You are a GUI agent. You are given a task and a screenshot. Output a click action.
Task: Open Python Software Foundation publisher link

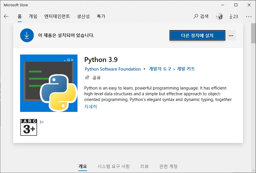point(113,69)
